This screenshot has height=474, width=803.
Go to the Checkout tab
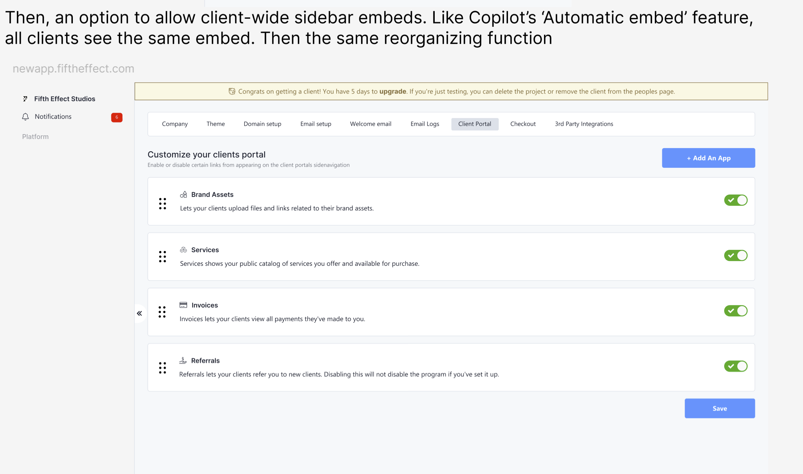click(523, 124)
